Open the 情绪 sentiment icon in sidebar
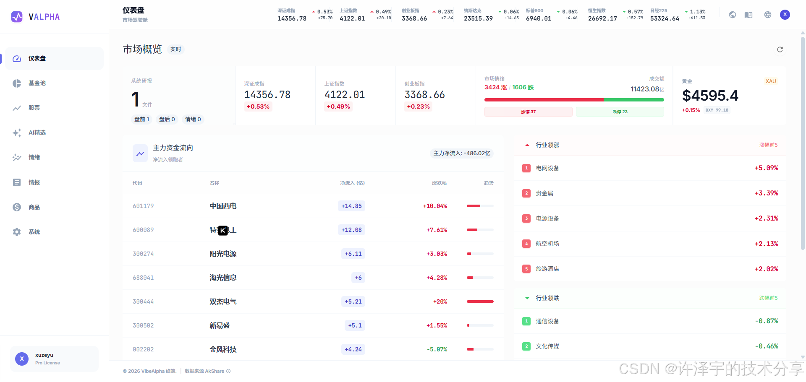The height and width of the screenshot is (382, 806). point(17,157)
